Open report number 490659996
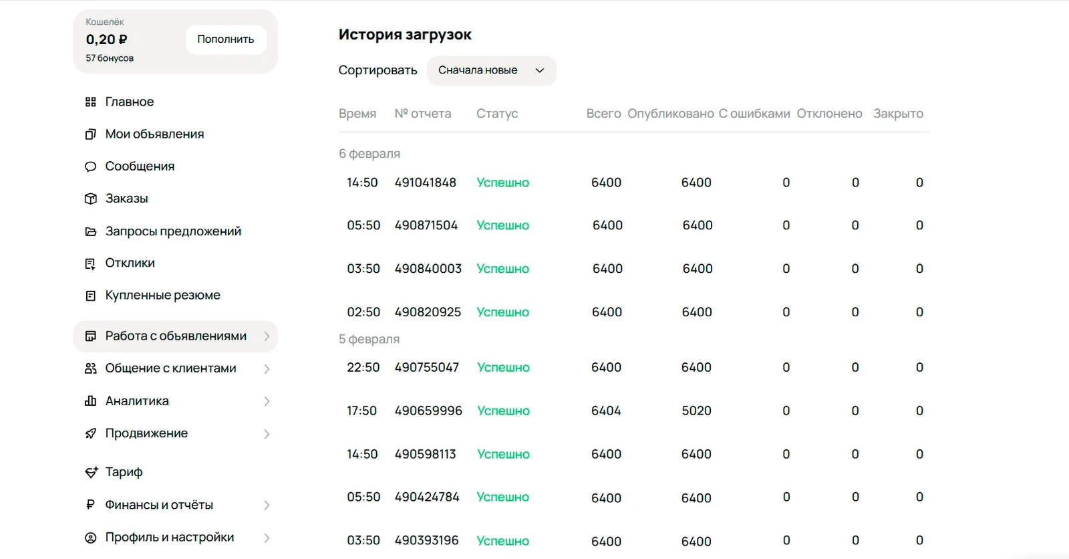Image resolution: width=1069 pixels, height=559 pixels. [428, 411]
